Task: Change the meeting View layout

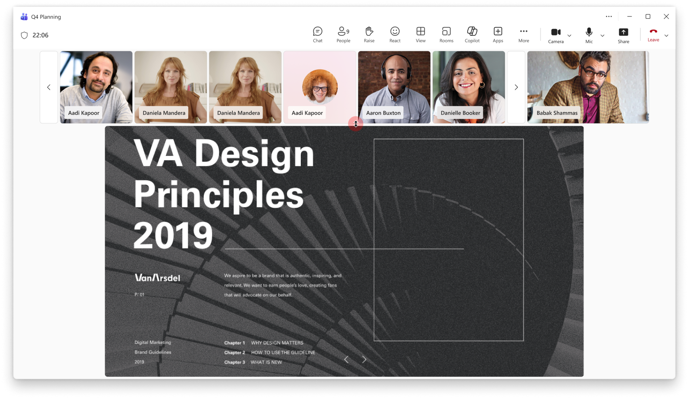Action: coord(420,34)
